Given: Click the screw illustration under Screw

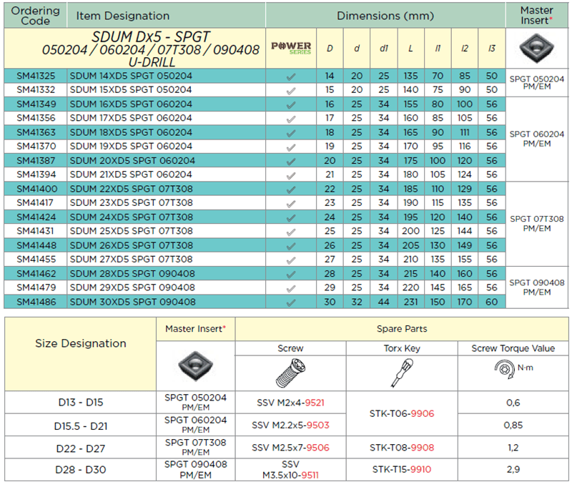Looking at the screenshot, I should coord(290,373).
